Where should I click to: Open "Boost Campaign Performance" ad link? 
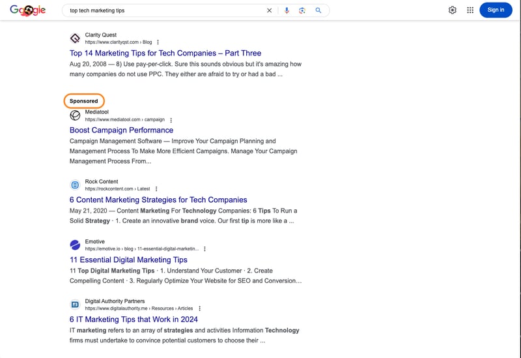click(x=121, y=130)
